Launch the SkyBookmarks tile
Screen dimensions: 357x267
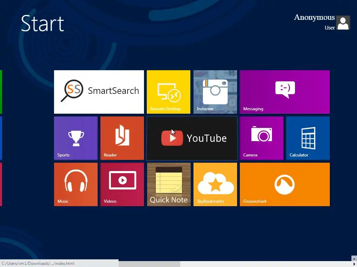tap(215, 184)
